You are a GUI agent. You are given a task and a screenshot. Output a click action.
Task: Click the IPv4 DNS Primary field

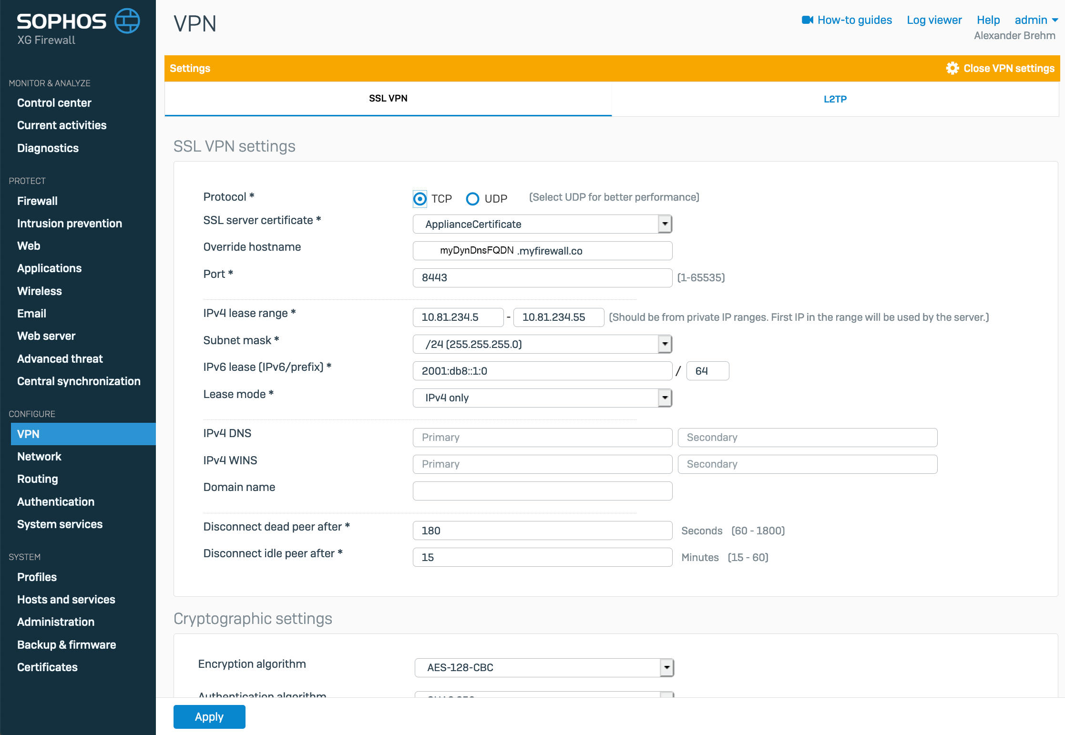tap(542, 438)
